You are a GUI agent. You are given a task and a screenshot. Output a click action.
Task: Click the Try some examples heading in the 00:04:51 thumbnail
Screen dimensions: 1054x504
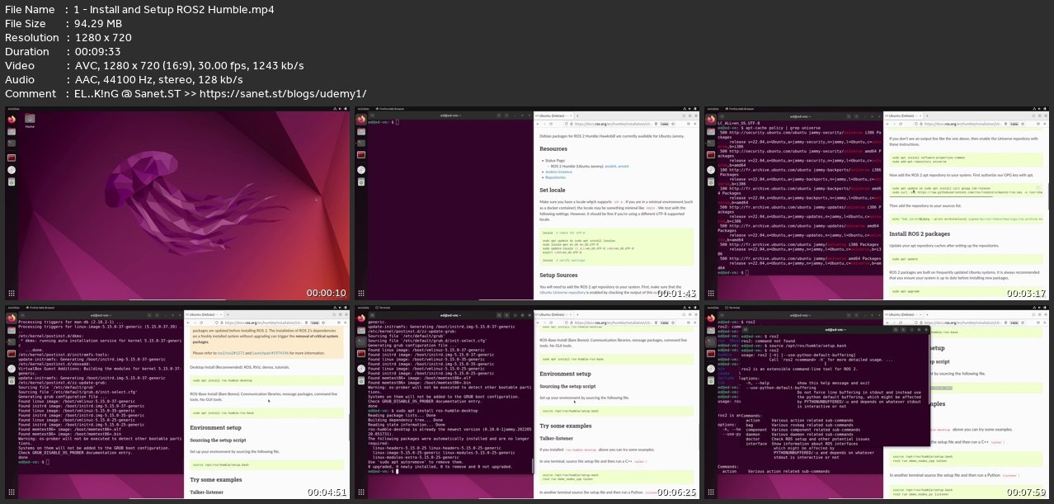coord(217,478)
